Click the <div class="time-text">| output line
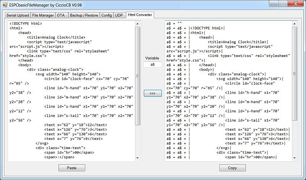306x180 pixels. point(243,152)
